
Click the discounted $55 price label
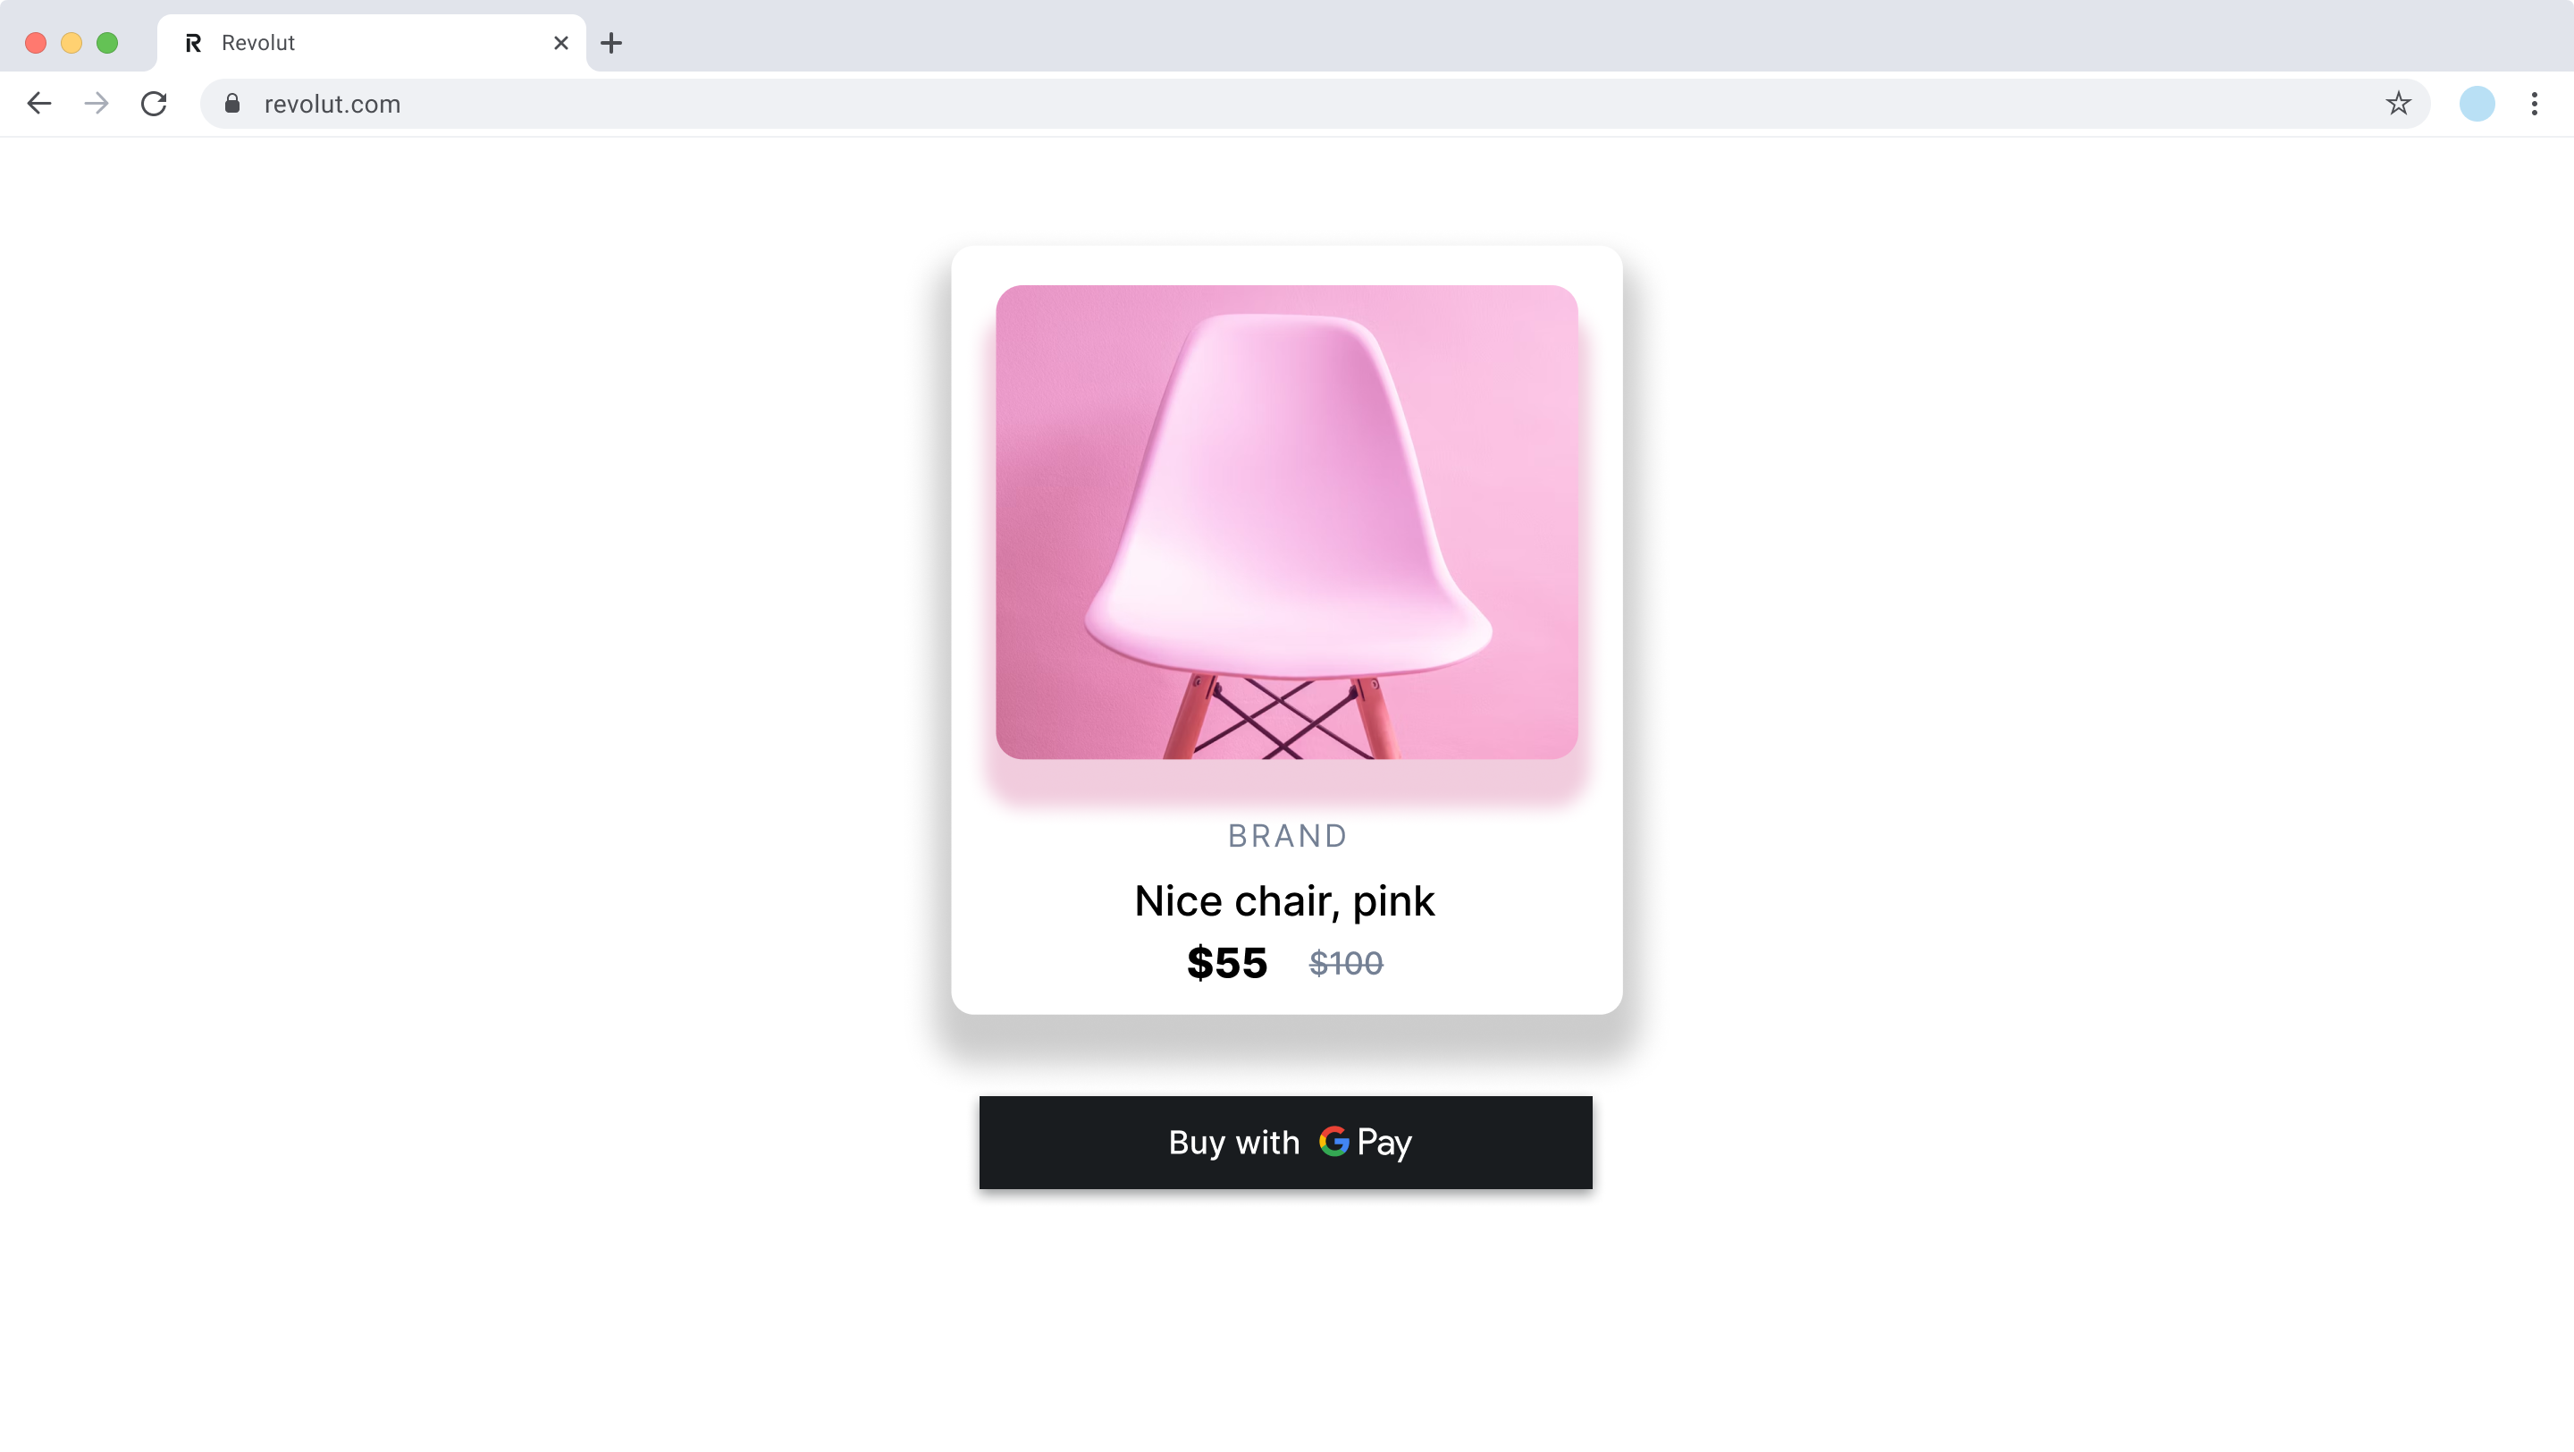coord(1227,962)
